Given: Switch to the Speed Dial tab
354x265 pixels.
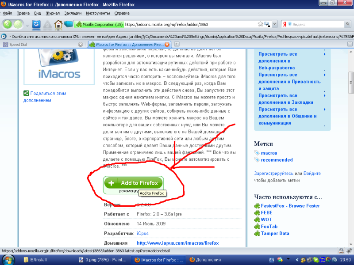Looking at the screenshot, I should [x=42, y=45].
